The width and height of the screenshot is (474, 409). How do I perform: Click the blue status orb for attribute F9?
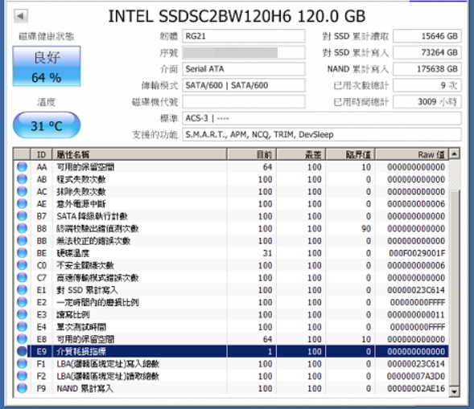[x=22, y=388]
